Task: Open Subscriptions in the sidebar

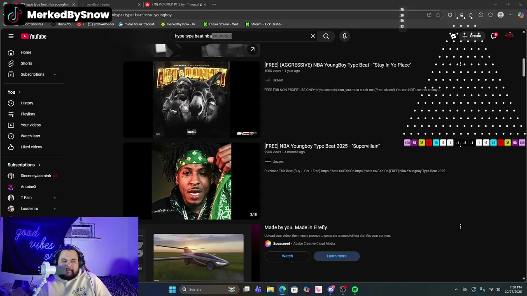Action: 32,74
